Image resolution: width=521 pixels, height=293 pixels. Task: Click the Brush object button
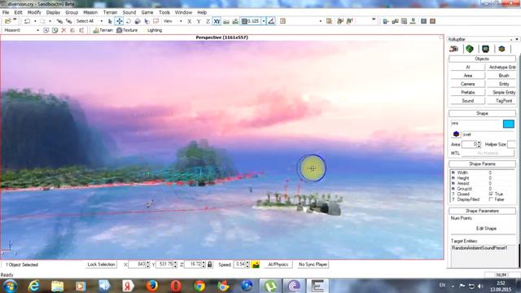[x=502, y=76]
